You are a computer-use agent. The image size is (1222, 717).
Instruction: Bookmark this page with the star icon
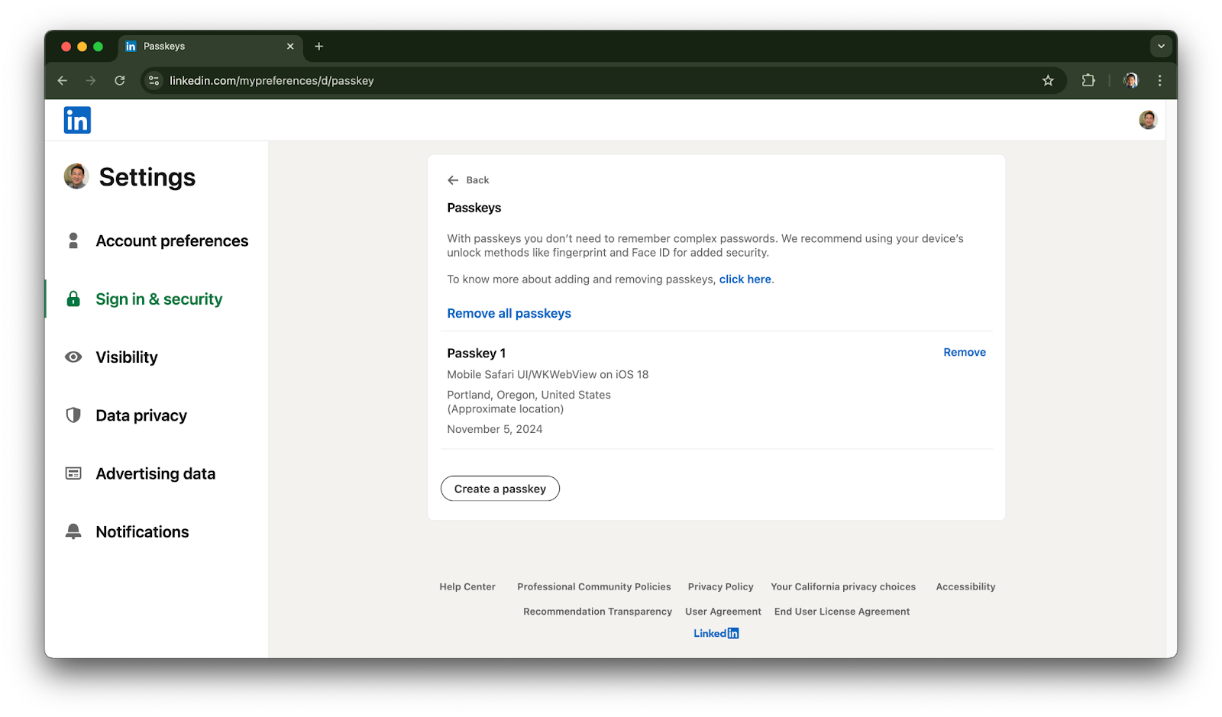click(1048, 80)
